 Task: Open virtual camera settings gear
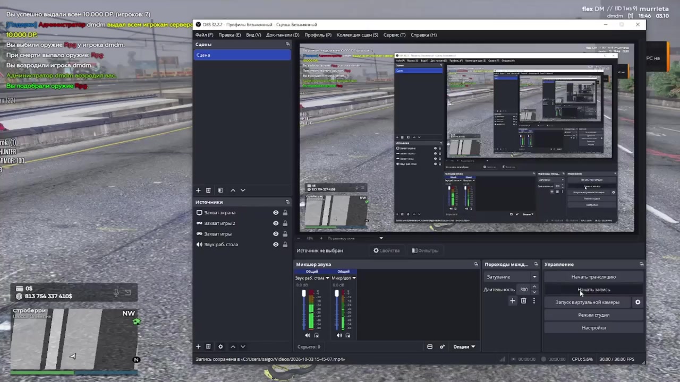[637, 302]
